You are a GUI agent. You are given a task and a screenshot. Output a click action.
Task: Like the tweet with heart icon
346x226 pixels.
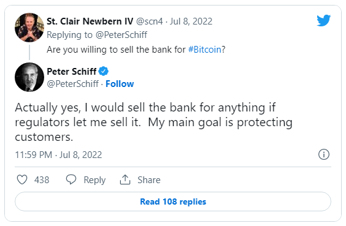[22, 179]
